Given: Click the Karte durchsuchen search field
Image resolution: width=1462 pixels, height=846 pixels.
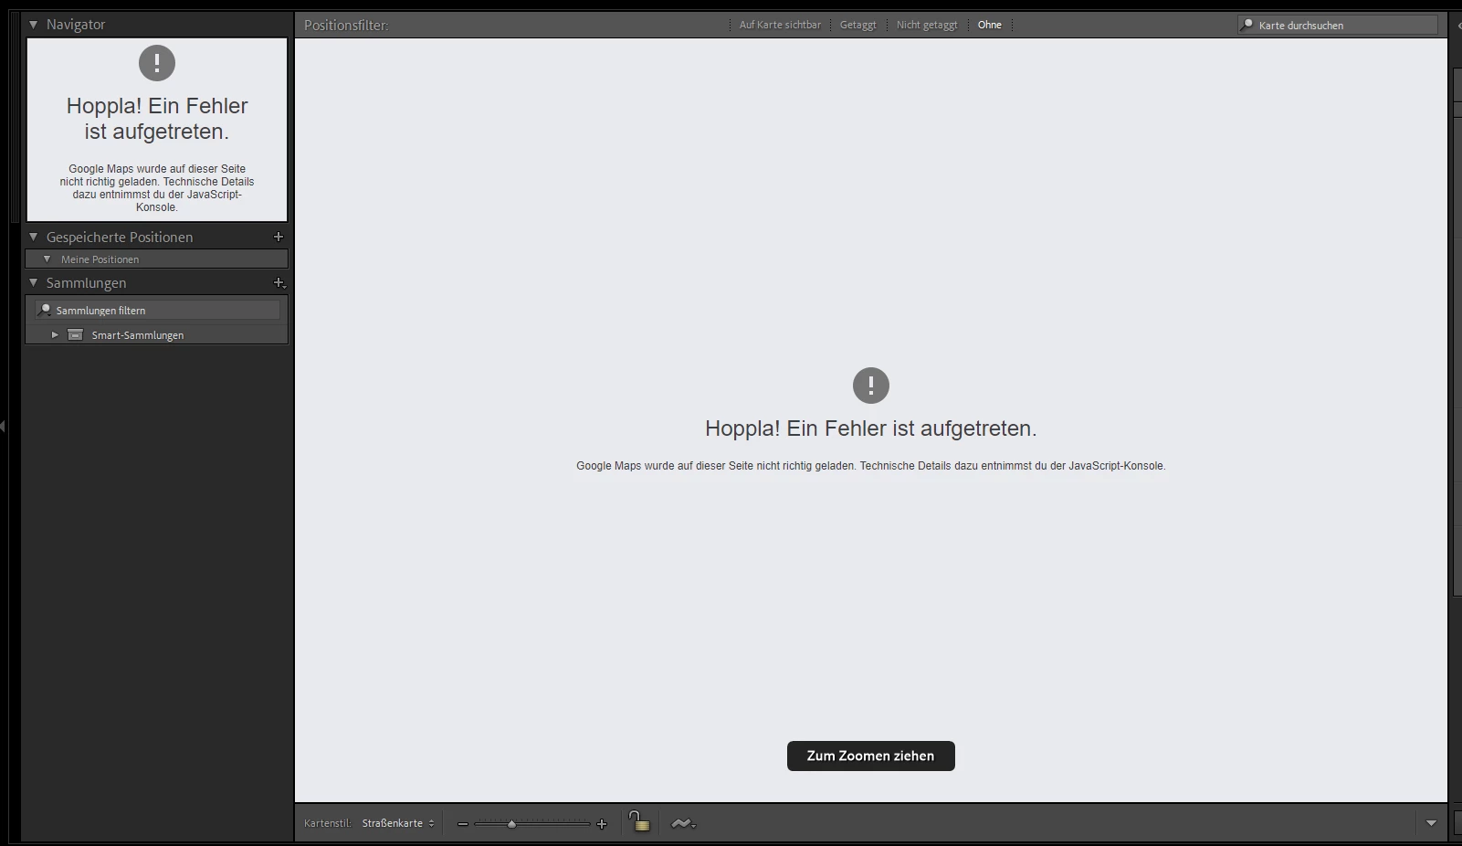Looking at the screenshot, I should pyautogui.click(x=1338, y=26).
